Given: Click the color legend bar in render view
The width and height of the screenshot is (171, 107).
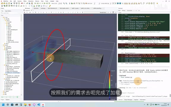Looking at the screenshot, I should tap(110, 85).
